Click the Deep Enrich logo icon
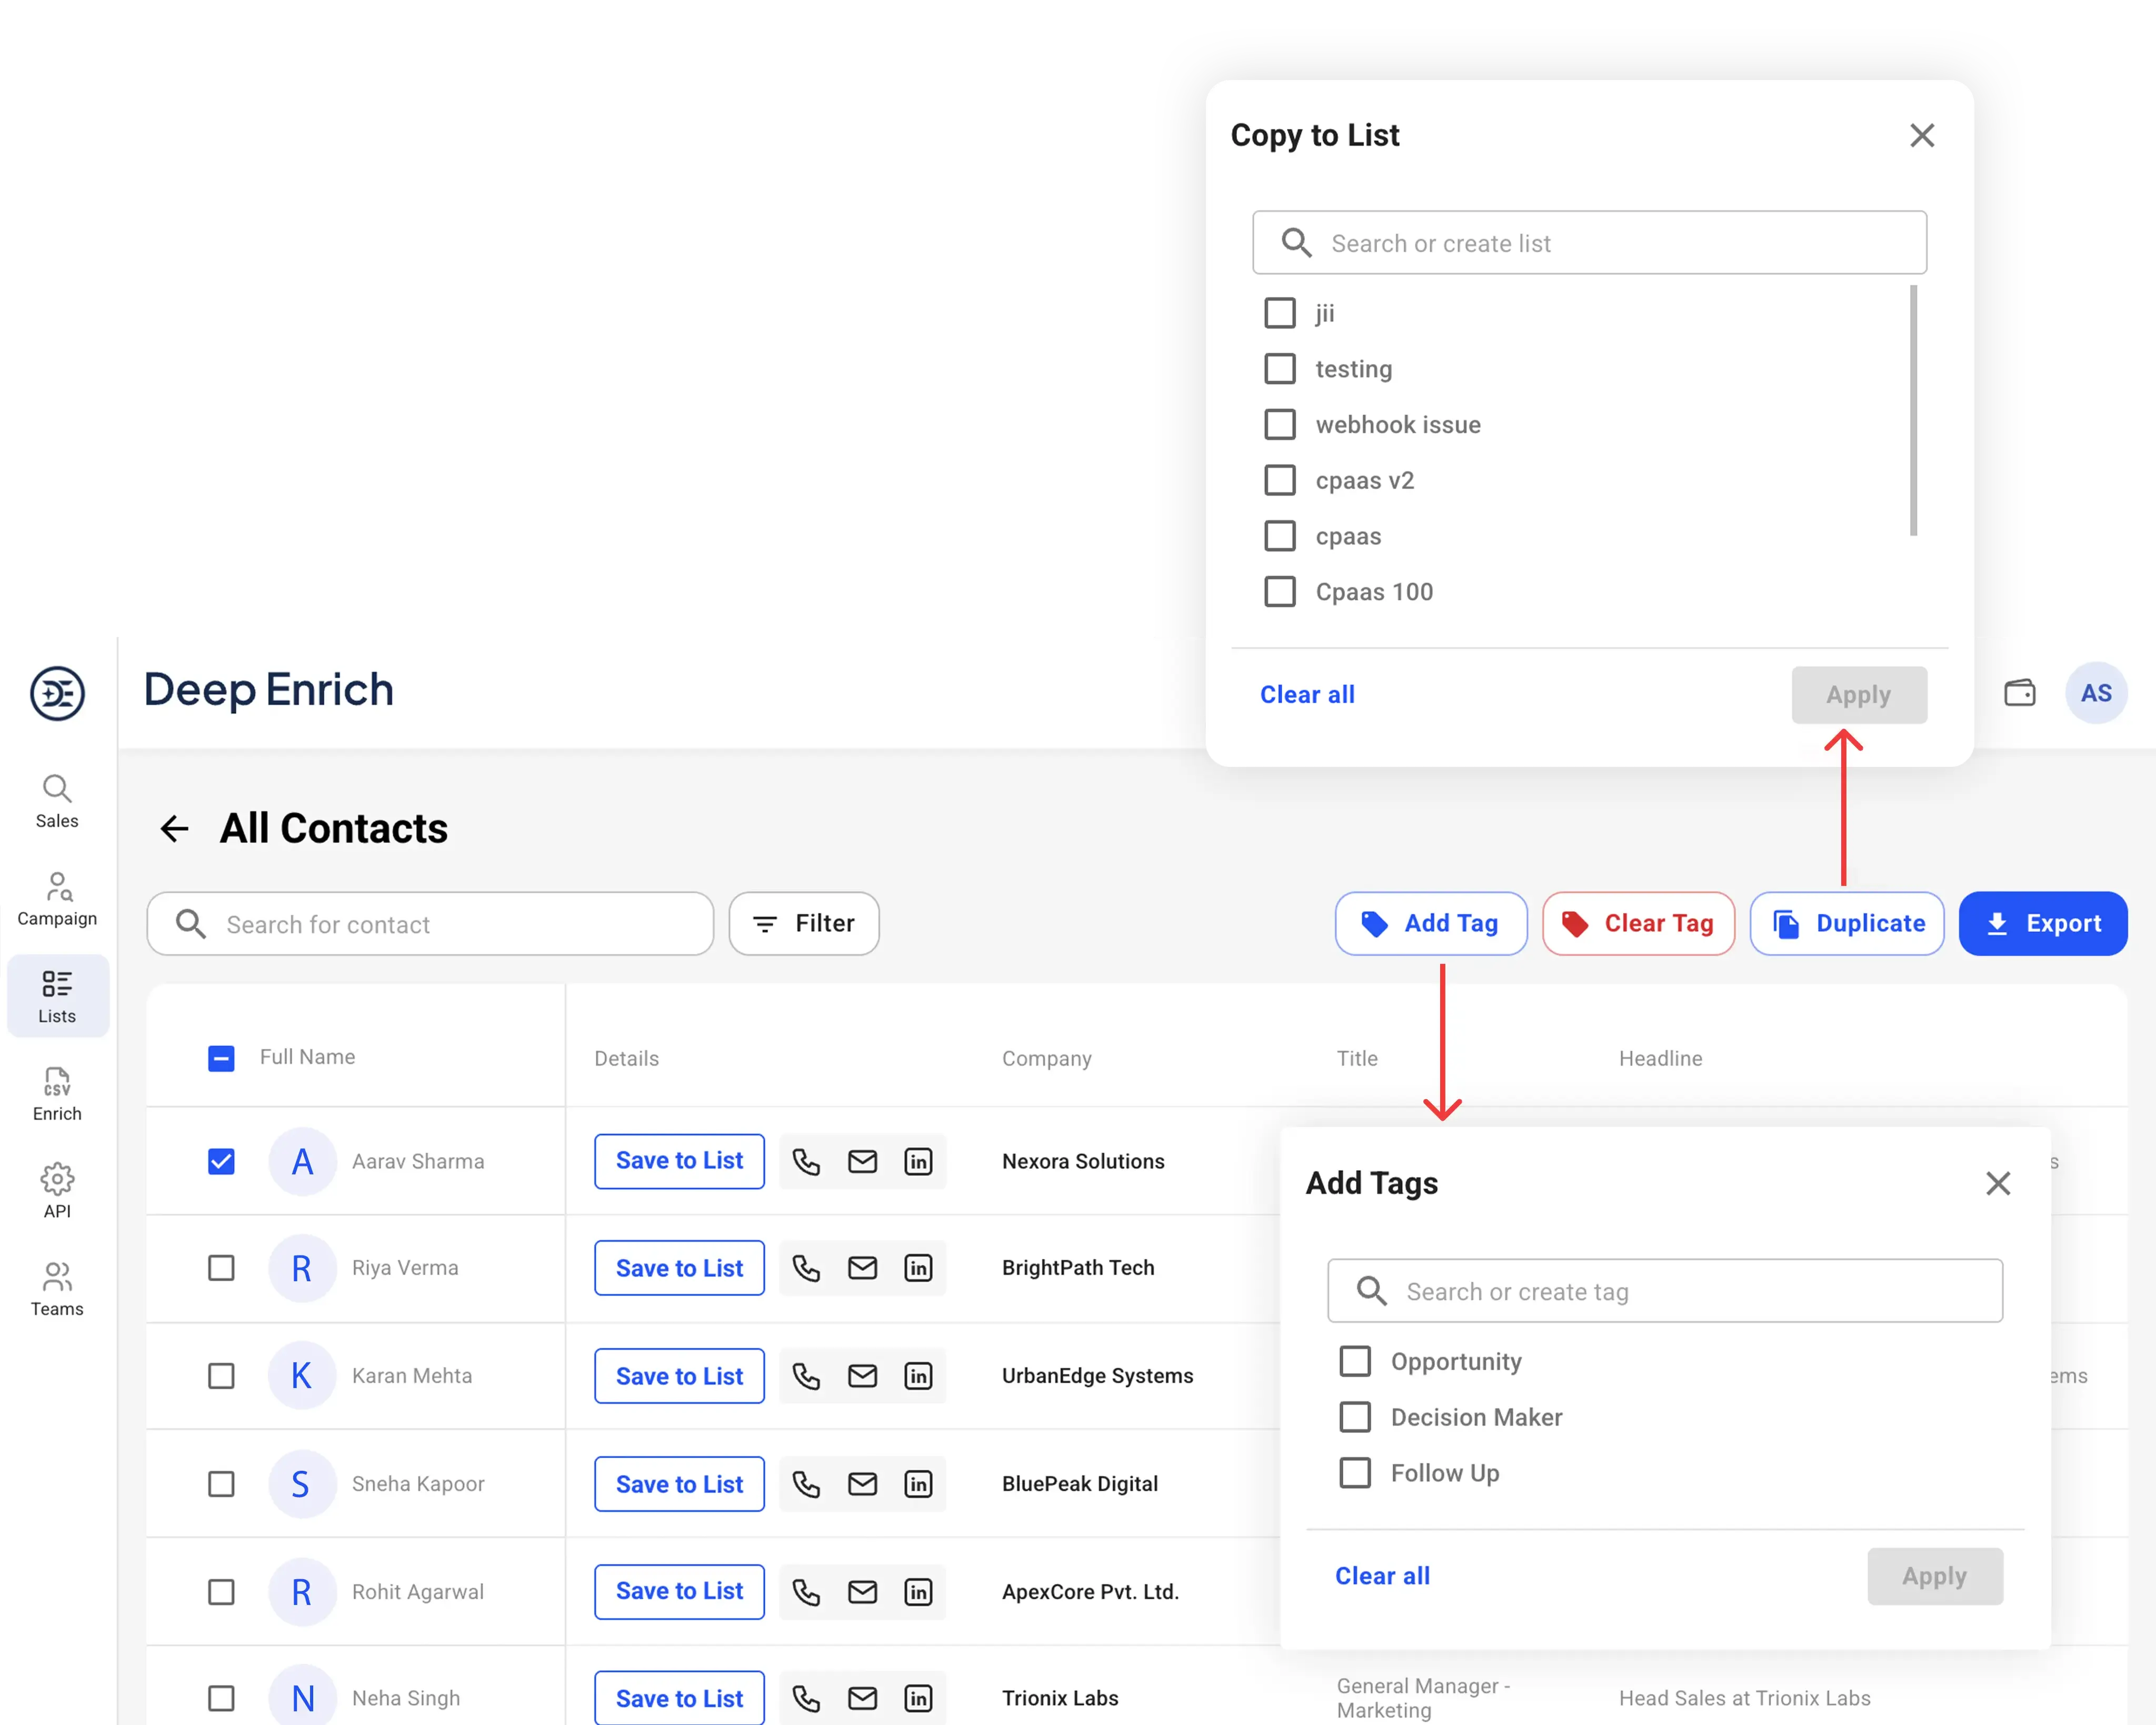The height and width of the screenshot is (1725, 2156). click(57, 693)
